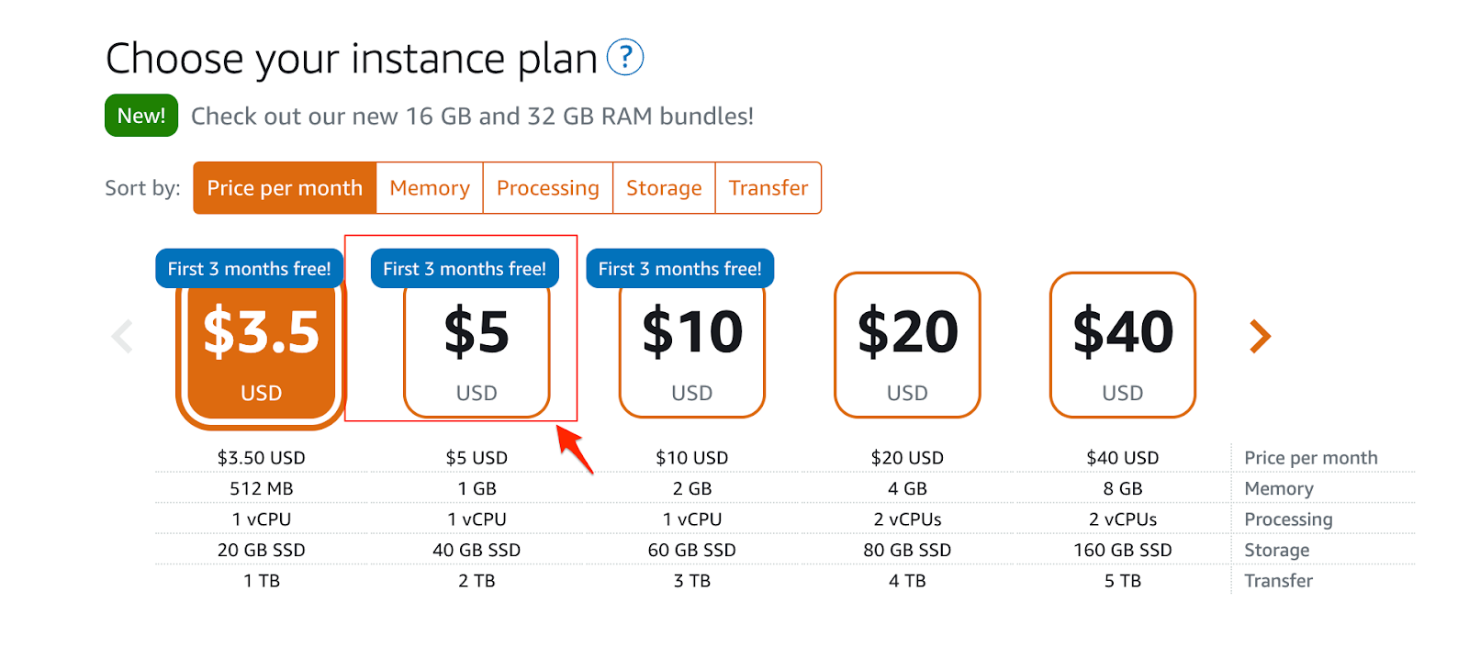Sort plans by Processing
This screenshot has height=647, width=1469.
pos(547,188)
